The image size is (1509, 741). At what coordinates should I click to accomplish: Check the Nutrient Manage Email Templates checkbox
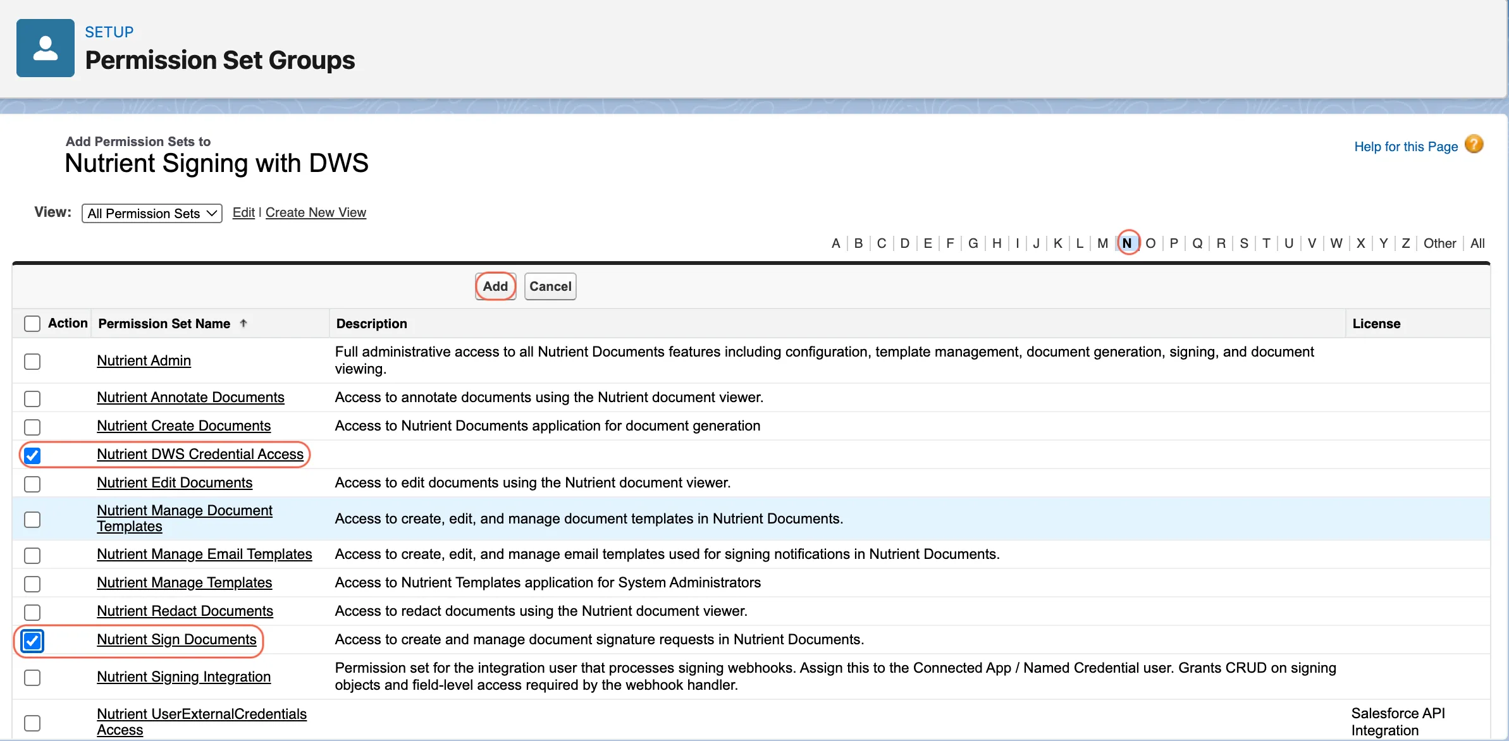(32, 555)
